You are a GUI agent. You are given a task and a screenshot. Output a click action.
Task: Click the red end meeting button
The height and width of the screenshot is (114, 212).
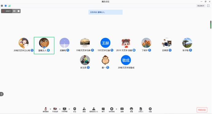point(202,110)
